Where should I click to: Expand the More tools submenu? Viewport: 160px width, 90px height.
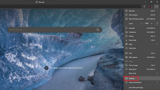pos(142,73)
